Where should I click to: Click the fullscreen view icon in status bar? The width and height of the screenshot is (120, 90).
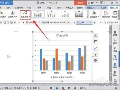click(51, 88)
